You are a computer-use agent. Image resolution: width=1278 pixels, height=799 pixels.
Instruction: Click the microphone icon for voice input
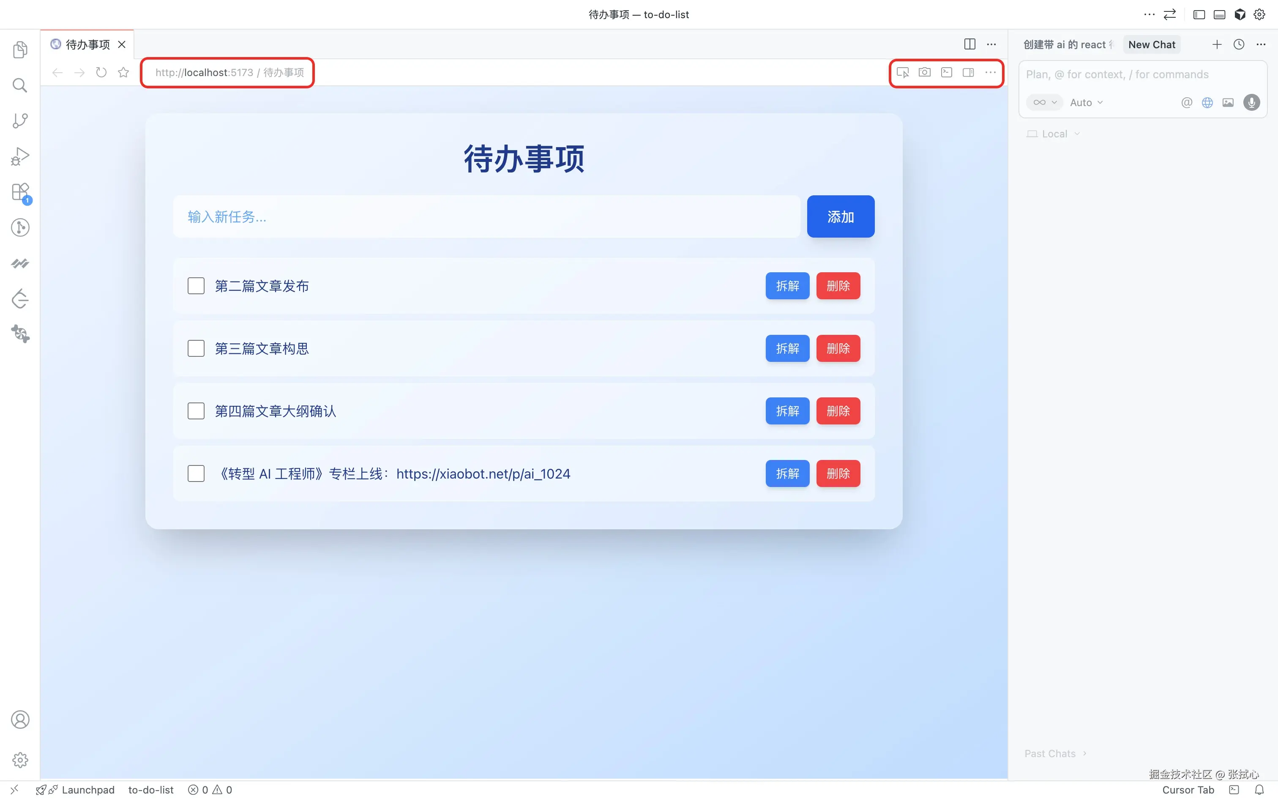point(1251,102)
